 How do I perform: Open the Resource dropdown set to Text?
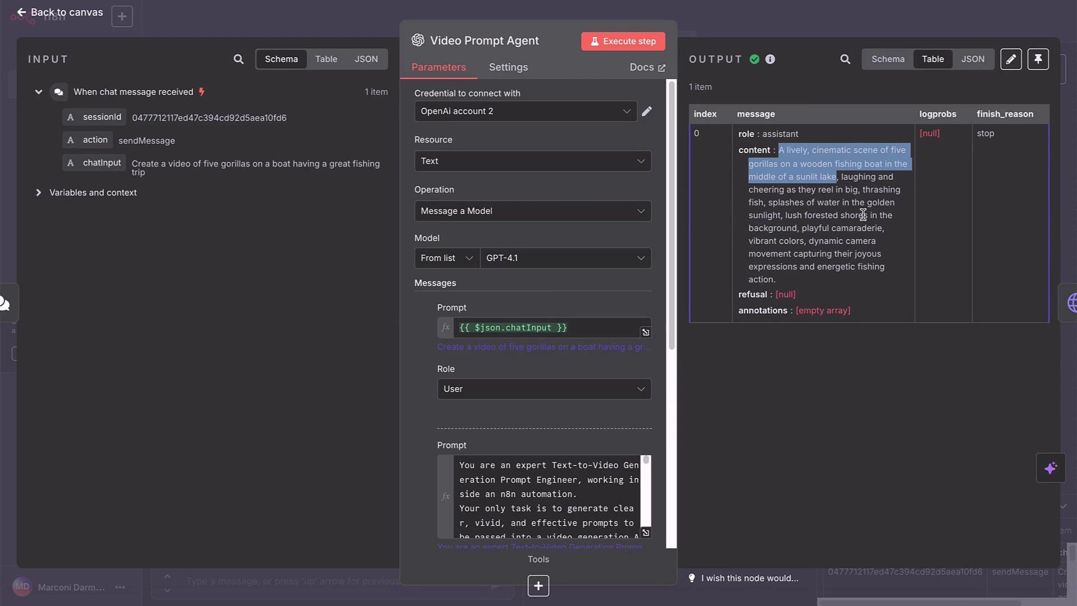point(533,161)
